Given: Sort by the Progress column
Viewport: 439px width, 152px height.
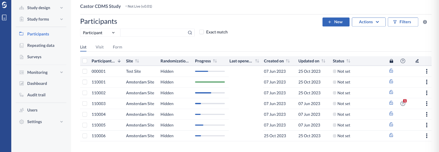Looking at the screenshot, I should 215,61.
